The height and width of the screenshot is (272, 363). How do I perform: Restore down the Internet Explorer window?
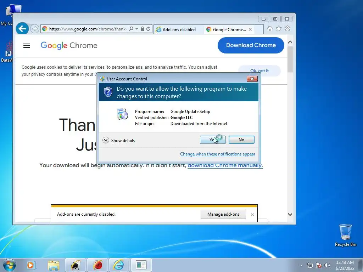(x=275, y=19)
